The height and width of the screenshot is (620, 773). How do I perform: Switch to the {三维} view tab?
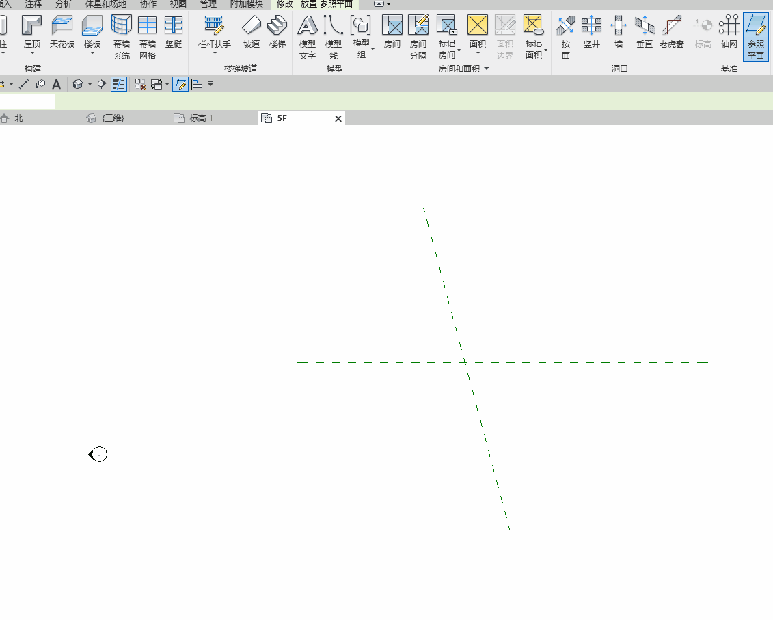[113, 118]
